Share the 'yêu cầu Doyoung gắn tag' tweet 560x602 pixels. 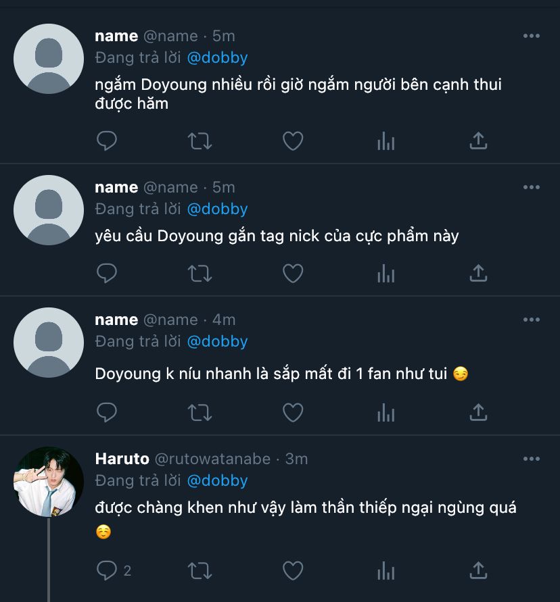tap(478, 274)
